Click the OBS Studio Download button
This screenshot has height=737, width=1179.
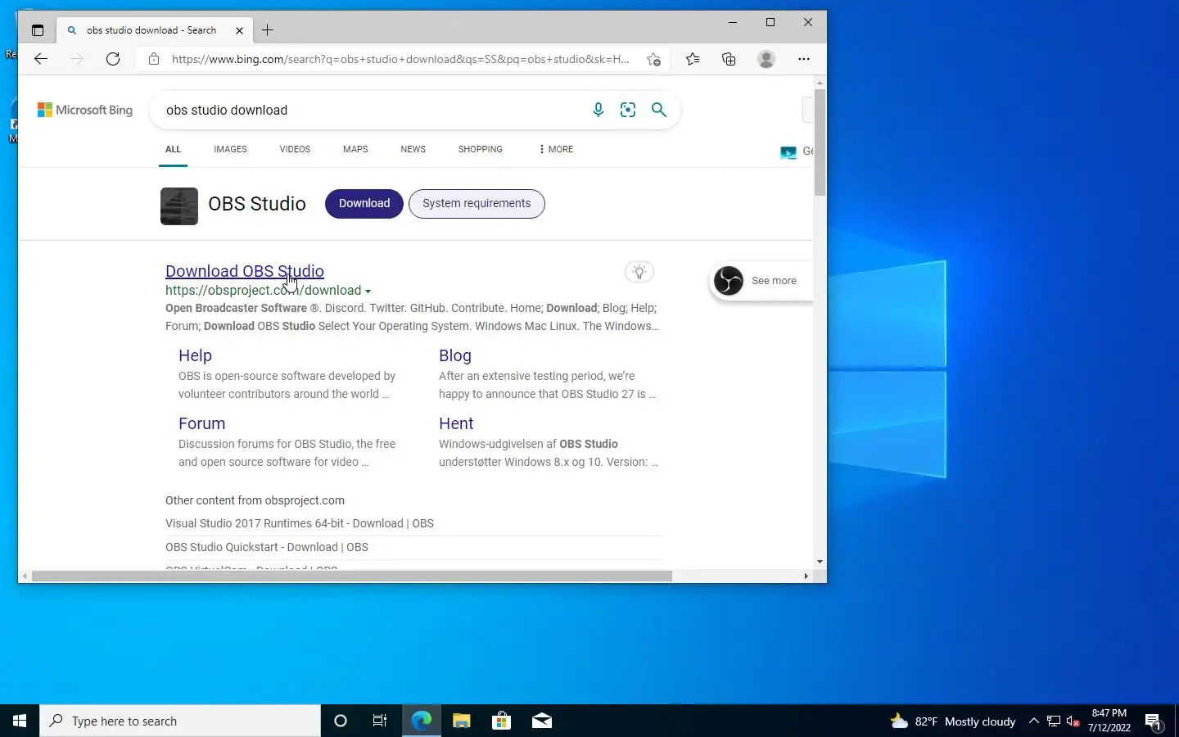[364, 203]
